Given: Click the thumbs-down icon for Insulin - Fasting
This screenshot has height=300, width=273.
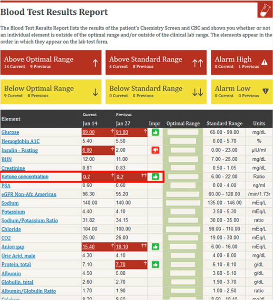Looking at the screenshot, I should pos(155,150).
